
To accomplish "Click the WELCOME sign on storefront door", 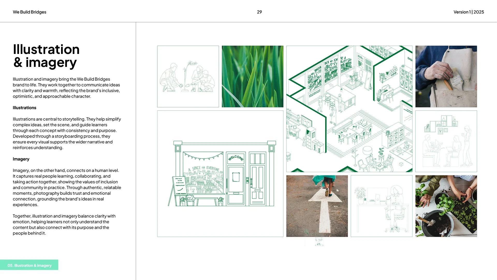I will click(x=236, y=158).
